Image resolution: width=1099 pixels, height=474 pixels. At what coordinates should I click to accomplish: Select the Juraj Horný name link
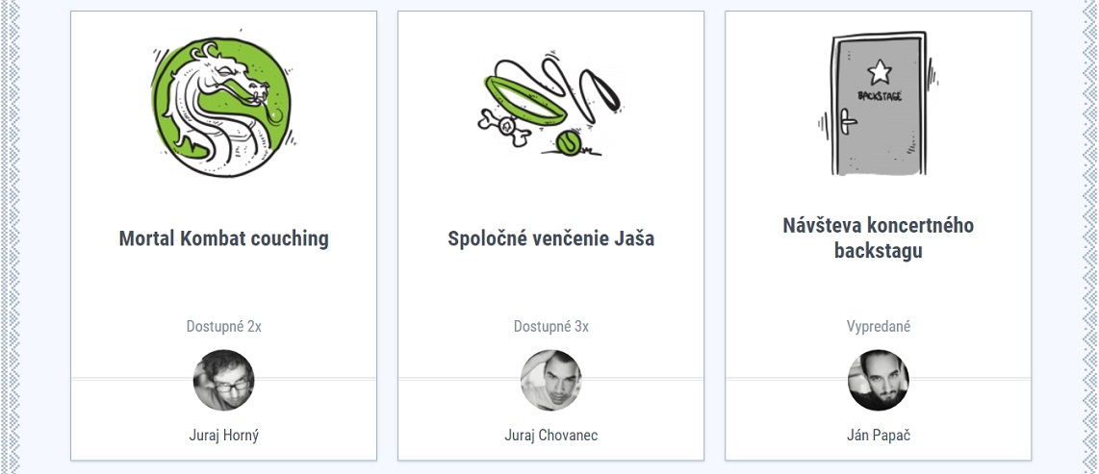coord(223,436)
